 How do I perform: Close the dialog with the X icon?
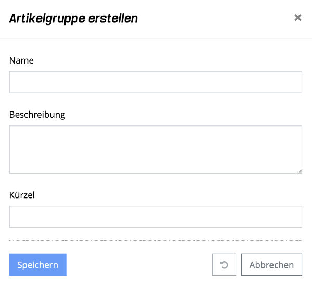pyautogui.click(x=297, y=18)
